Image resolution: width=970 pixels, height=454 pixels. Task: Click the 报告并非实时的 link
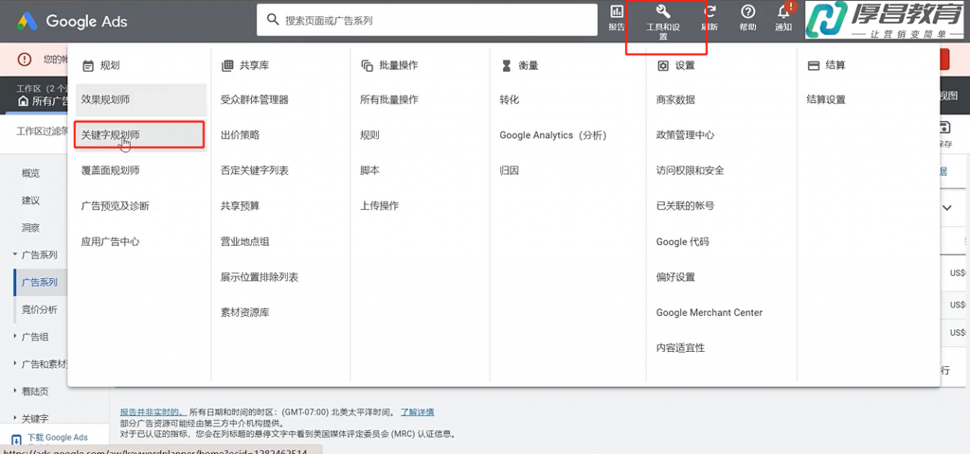point(153,412)
